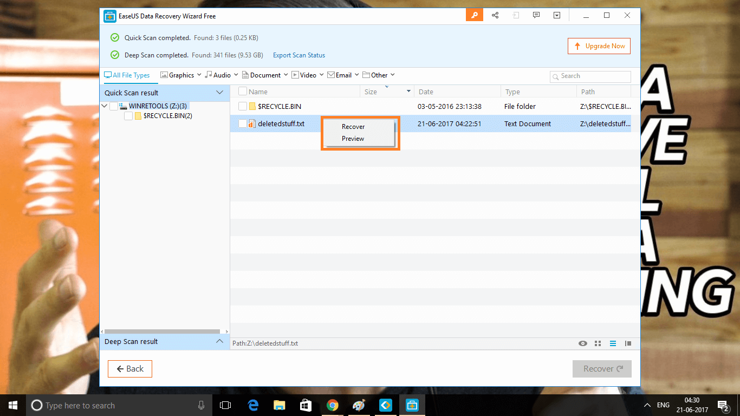The image size is (740, 416).
Task: Click the date 03-05-2016 23:13:38
Action: [450, 106]
